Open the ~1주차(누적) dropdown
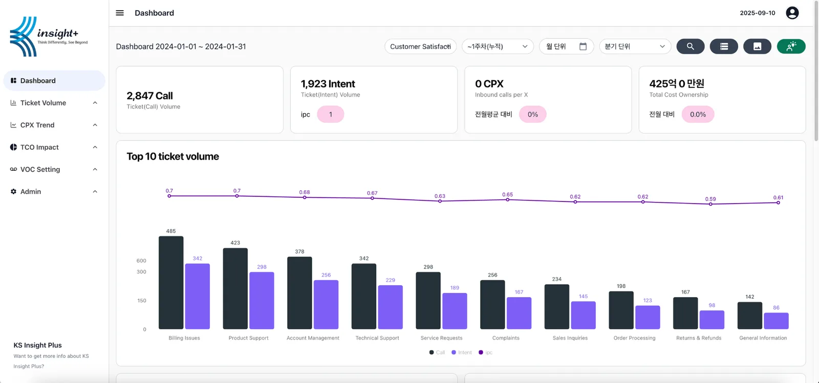Image resolution: width=819 pixels, height=383 pixels. coord(498,47)
